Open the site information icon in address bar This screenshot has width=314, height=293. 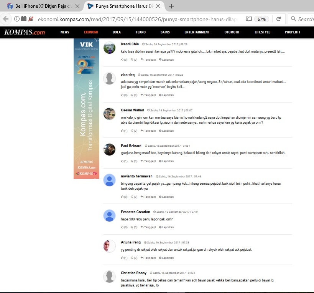point(17,19)
